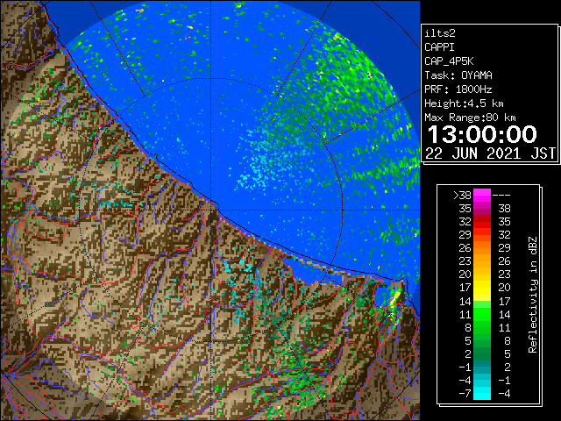Click the 'CAP_4P5K' product name

[449, 61]
